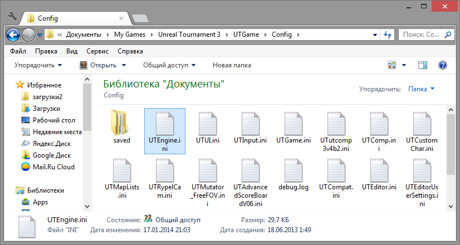
Task: Go back with the blue arrow
Action: pyautogui.click(x=13, y=35)
